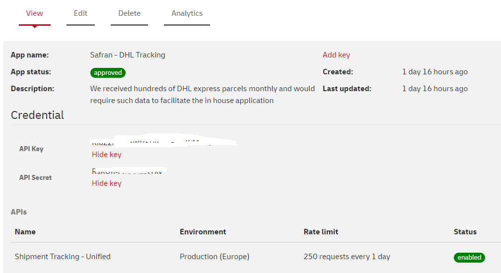Click the 250 requests every 1 day cell
501x273 pixels.
[347, 257]
